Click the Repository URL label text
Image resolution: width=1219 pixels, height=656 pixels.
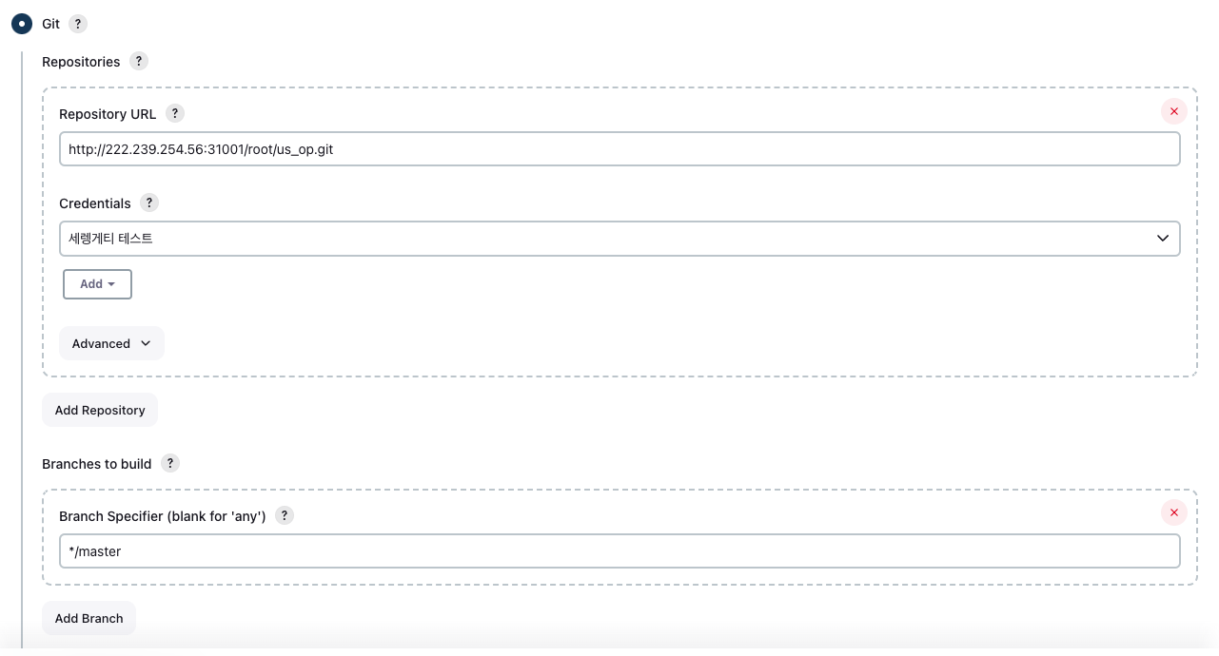(108, 114)
